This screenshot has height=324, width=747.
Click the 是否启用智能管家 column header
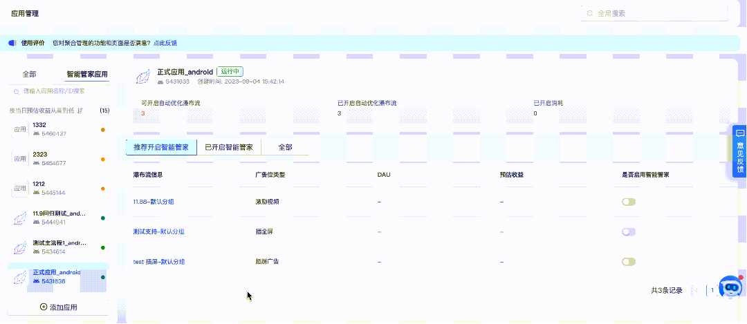coord(645,175)
